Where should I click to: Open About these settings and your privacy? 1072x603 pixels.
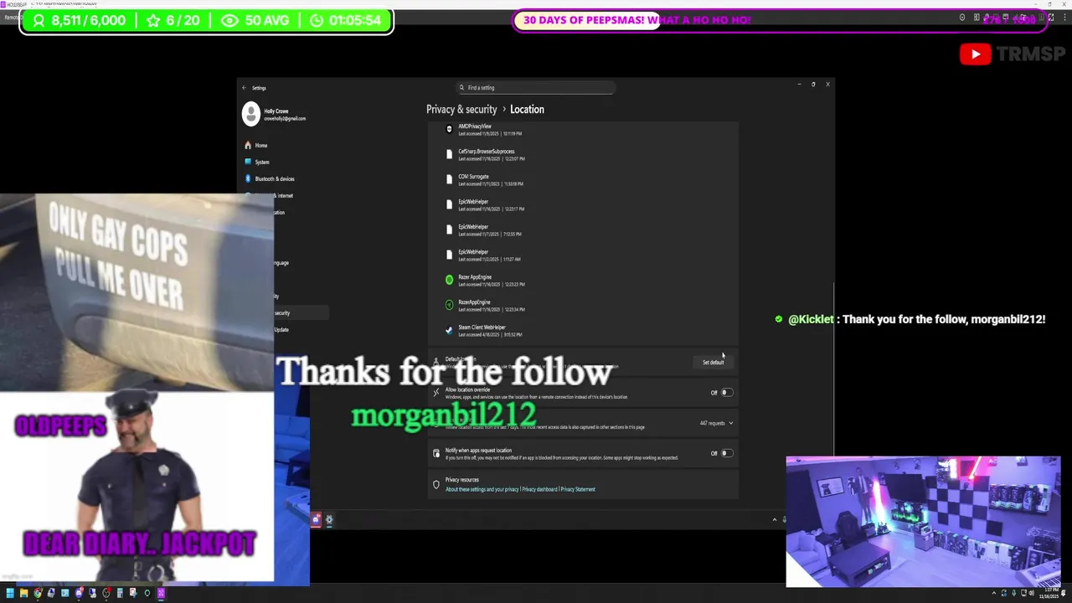point(482,489)
